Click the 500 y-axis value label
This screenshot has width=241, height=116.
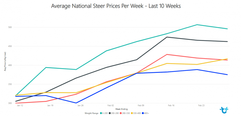[x=10, y=28]
